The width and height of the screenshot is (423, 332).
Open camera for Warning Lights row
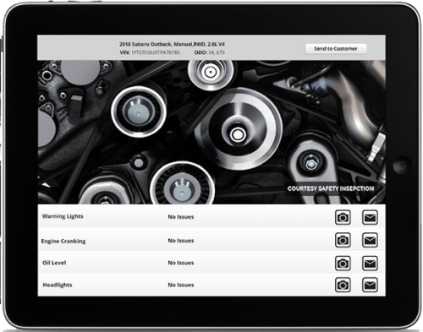click(343, 217)
